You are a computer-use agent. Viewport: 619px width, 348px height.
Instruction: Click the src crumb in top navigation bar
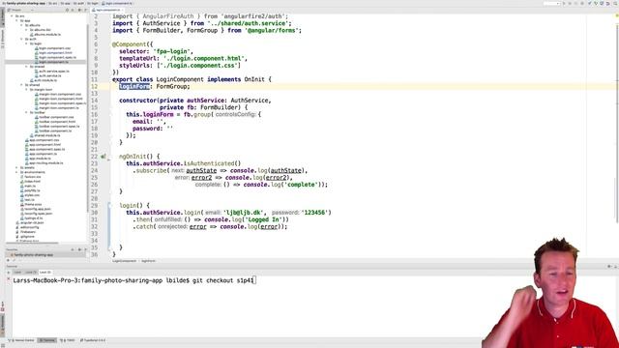(x=52, y=3)
